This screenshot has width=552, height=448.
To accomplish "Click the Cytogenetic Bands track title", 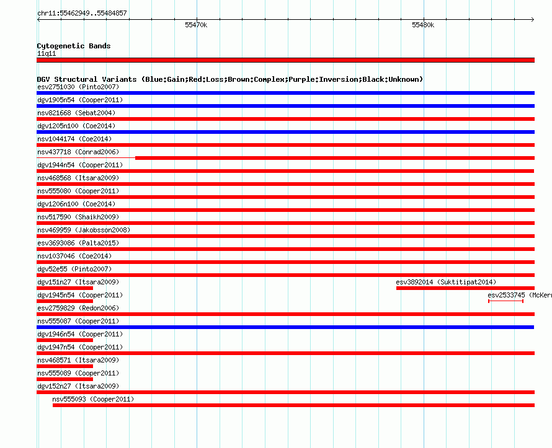I will 74,46.
